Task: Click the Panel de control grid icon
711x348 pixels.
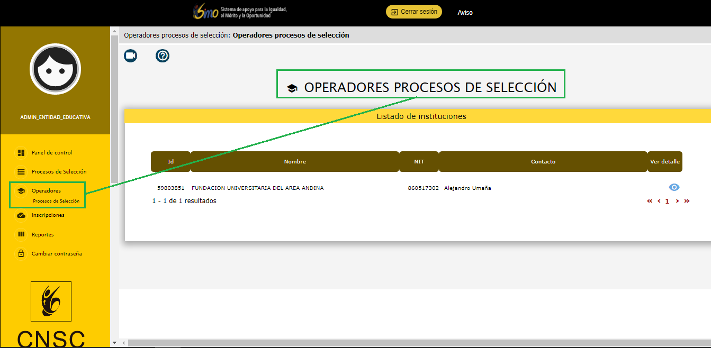Action: (21, 153)
